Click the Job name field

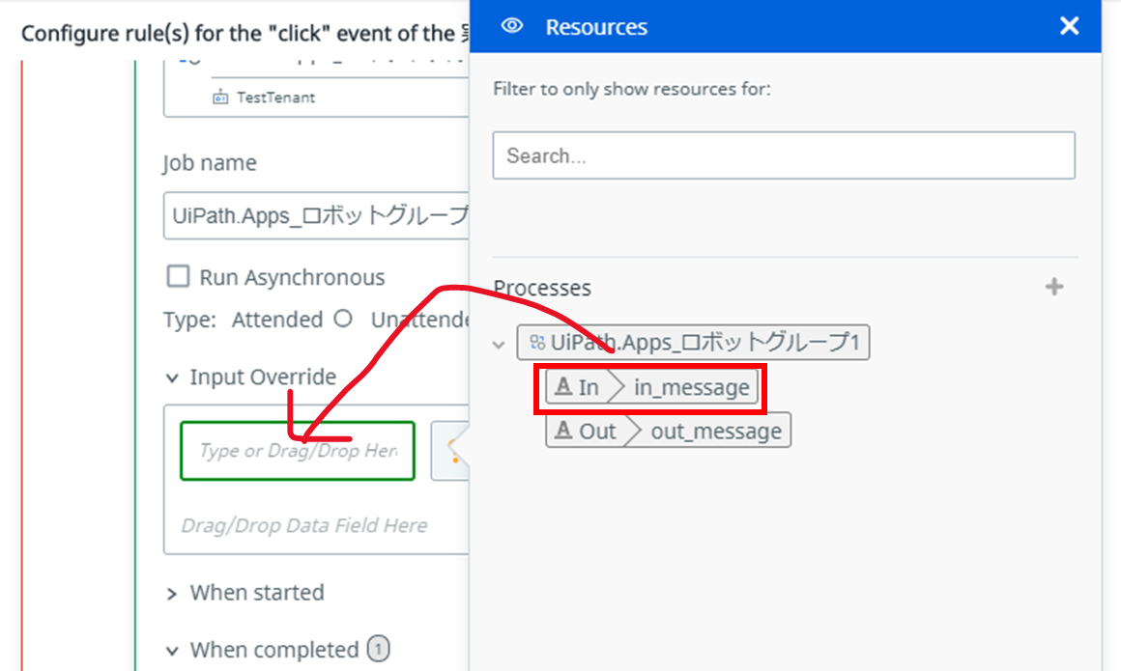(x=316, y=215)
